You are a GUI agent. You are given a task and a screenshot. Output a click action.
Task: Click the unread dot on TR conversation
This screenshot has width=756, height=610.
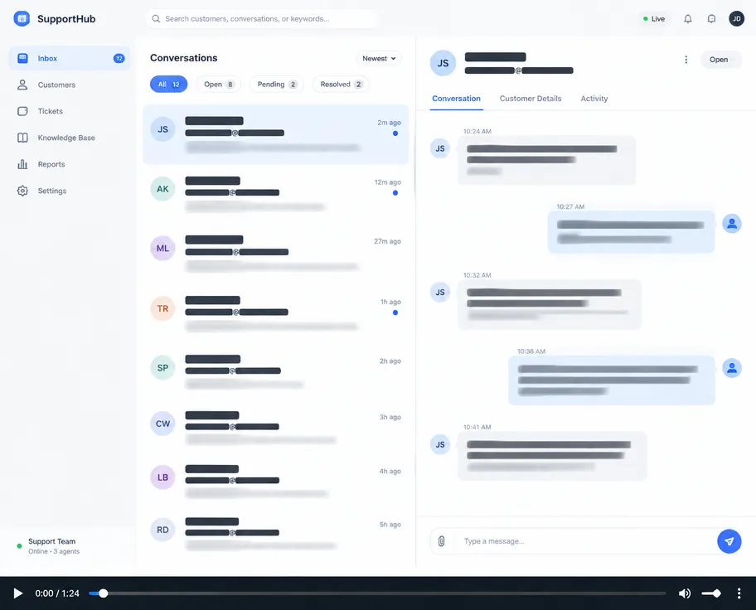coord(395,313)
